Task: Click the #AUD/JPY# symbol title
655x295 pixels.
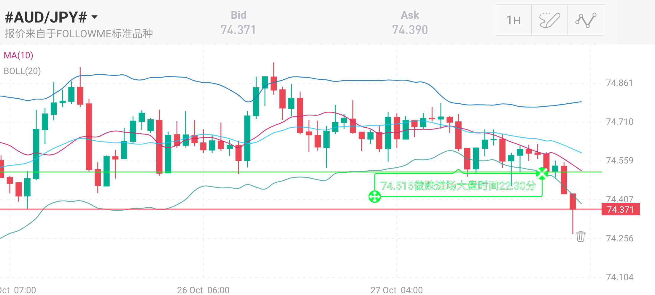Action: [x=46, y=17]
